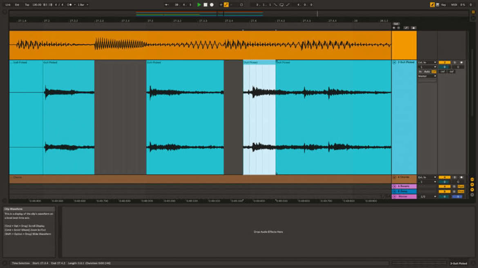This screenshot has width=478, height=268.
Task: Click the Follow arrow button in transport
Action: pyautogui.click(x=166, y=4)
